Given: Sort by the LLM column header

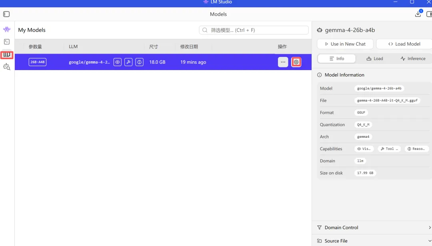Looking at the screenshot, I should pos(73,46).
